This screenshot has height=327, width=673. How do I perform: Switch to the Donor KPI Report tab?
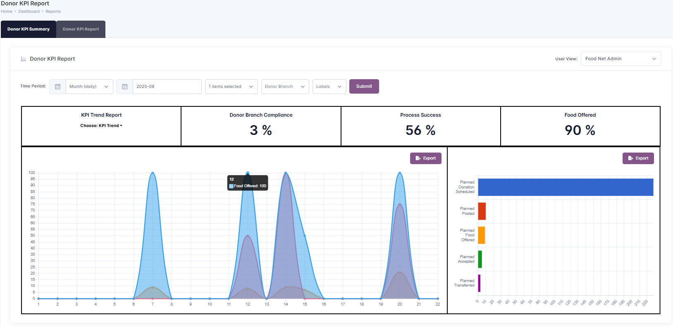point(81,29)
